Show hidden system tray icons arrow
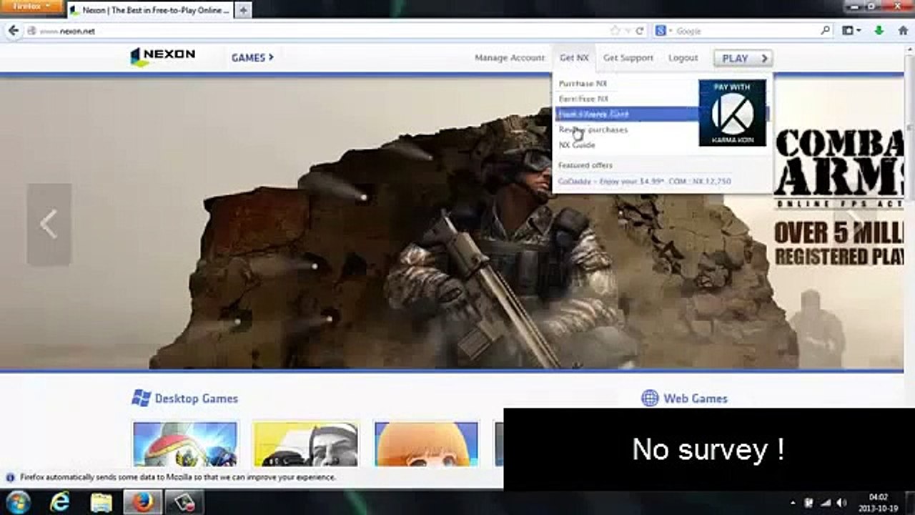This screenshot has width=915, height=515. pyautogui.click(x=792, y=503)
